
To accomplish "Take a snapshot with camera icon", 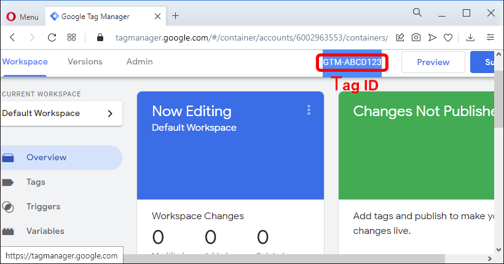I will click(416, 37).
